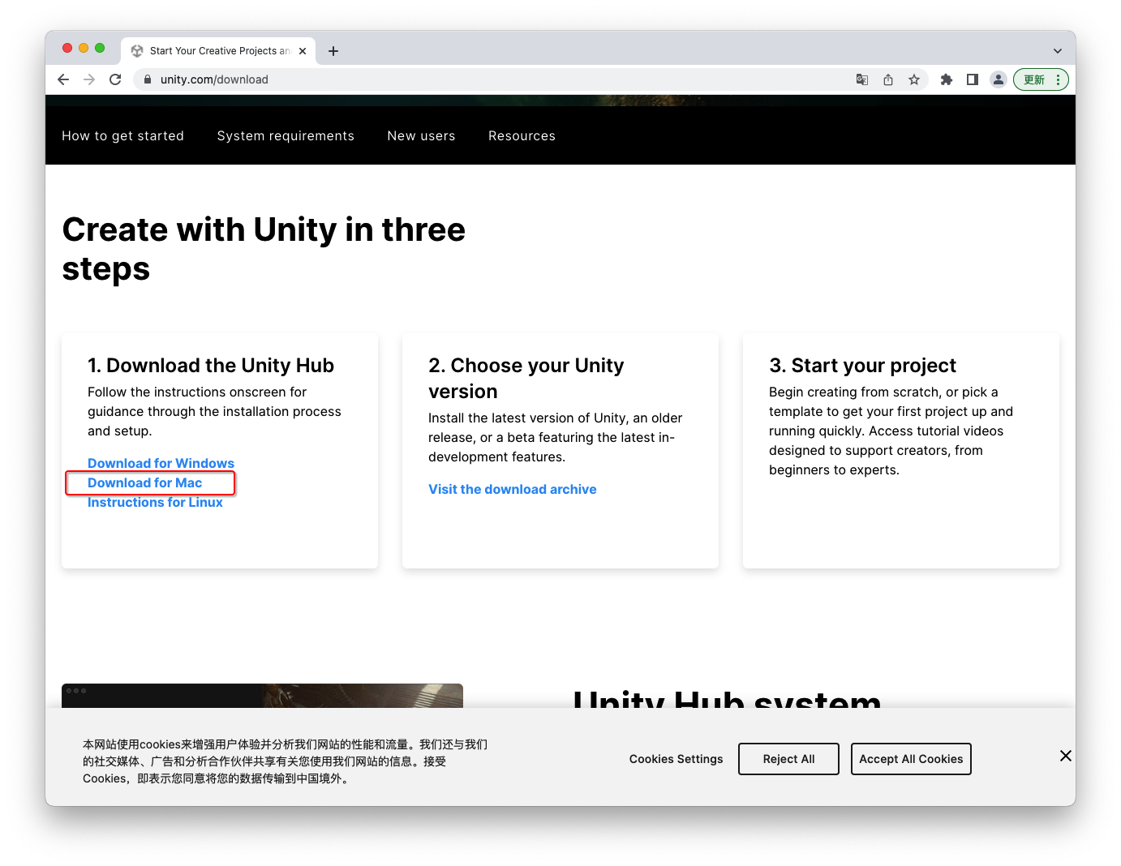Jump to Resources section
Screen dimensions: 1121x866
tap(522, 136)
